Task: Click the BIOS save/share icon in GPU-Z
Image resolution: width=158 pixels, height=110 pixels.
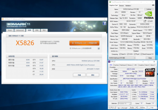Action: click(145, 21)
